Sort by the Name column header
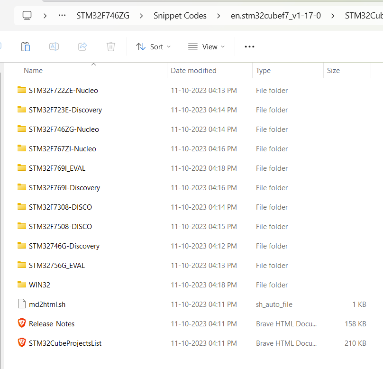Screen dimensions: 383x369 coord(33,71)
